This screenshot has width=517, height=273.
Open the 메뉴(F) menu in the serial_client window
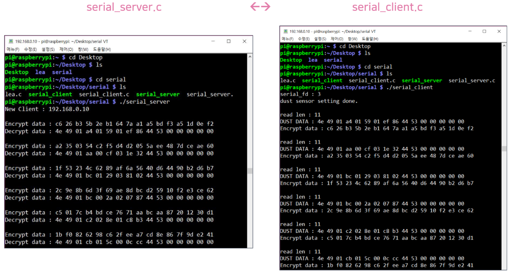(x=288, y=39)
